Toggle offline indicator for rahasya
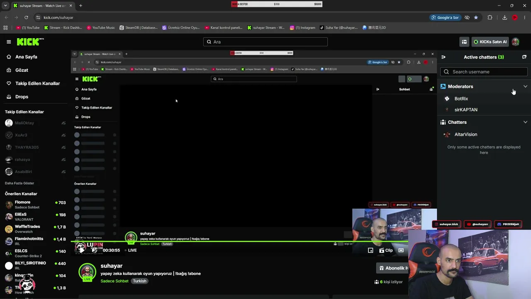This screenshot has width=531, height=299. click(x=63, y=159)
